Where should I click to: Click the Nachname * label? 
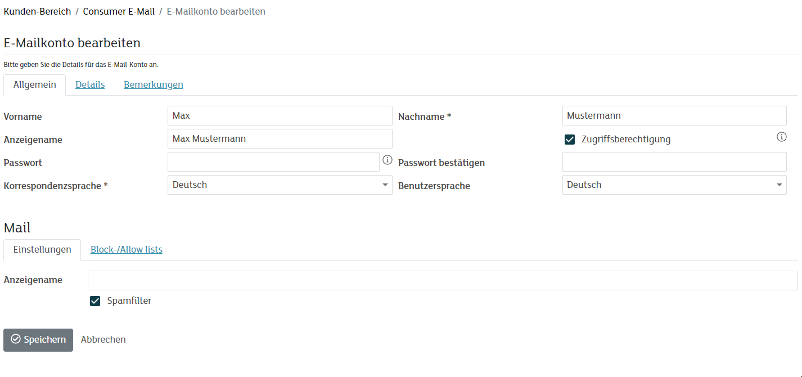tap(425, 117)
